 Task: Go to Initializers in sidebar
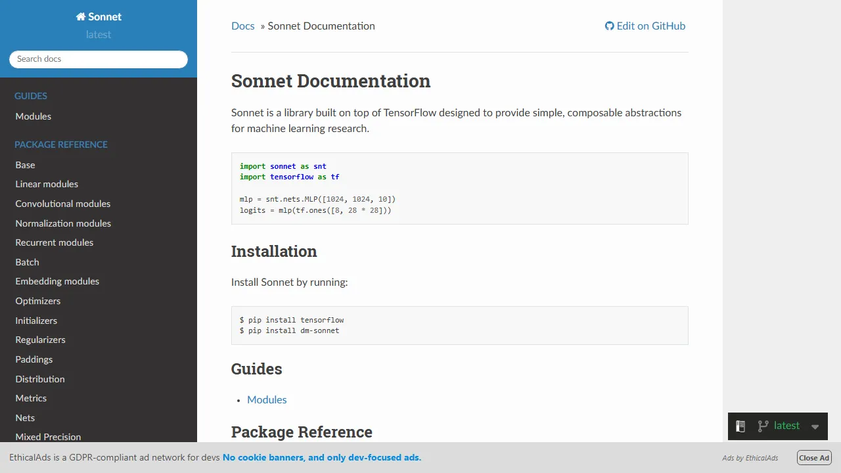99,321
